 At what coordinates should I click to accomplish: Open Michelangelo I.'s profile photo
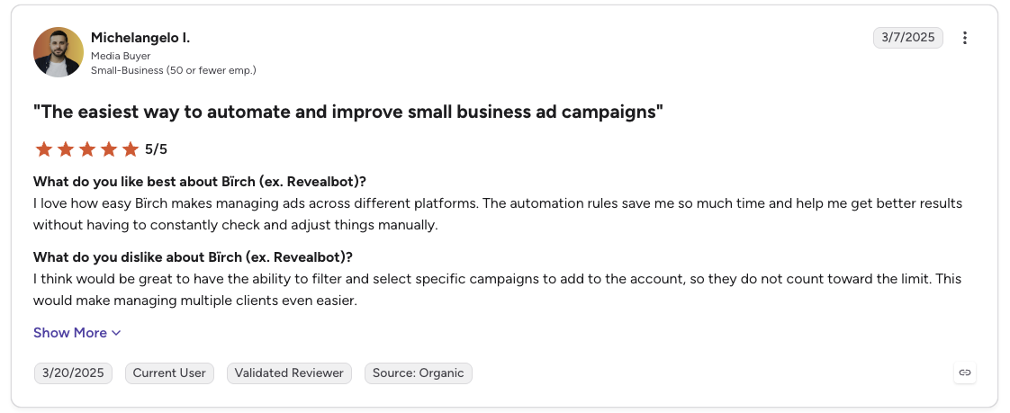[59, 52]
